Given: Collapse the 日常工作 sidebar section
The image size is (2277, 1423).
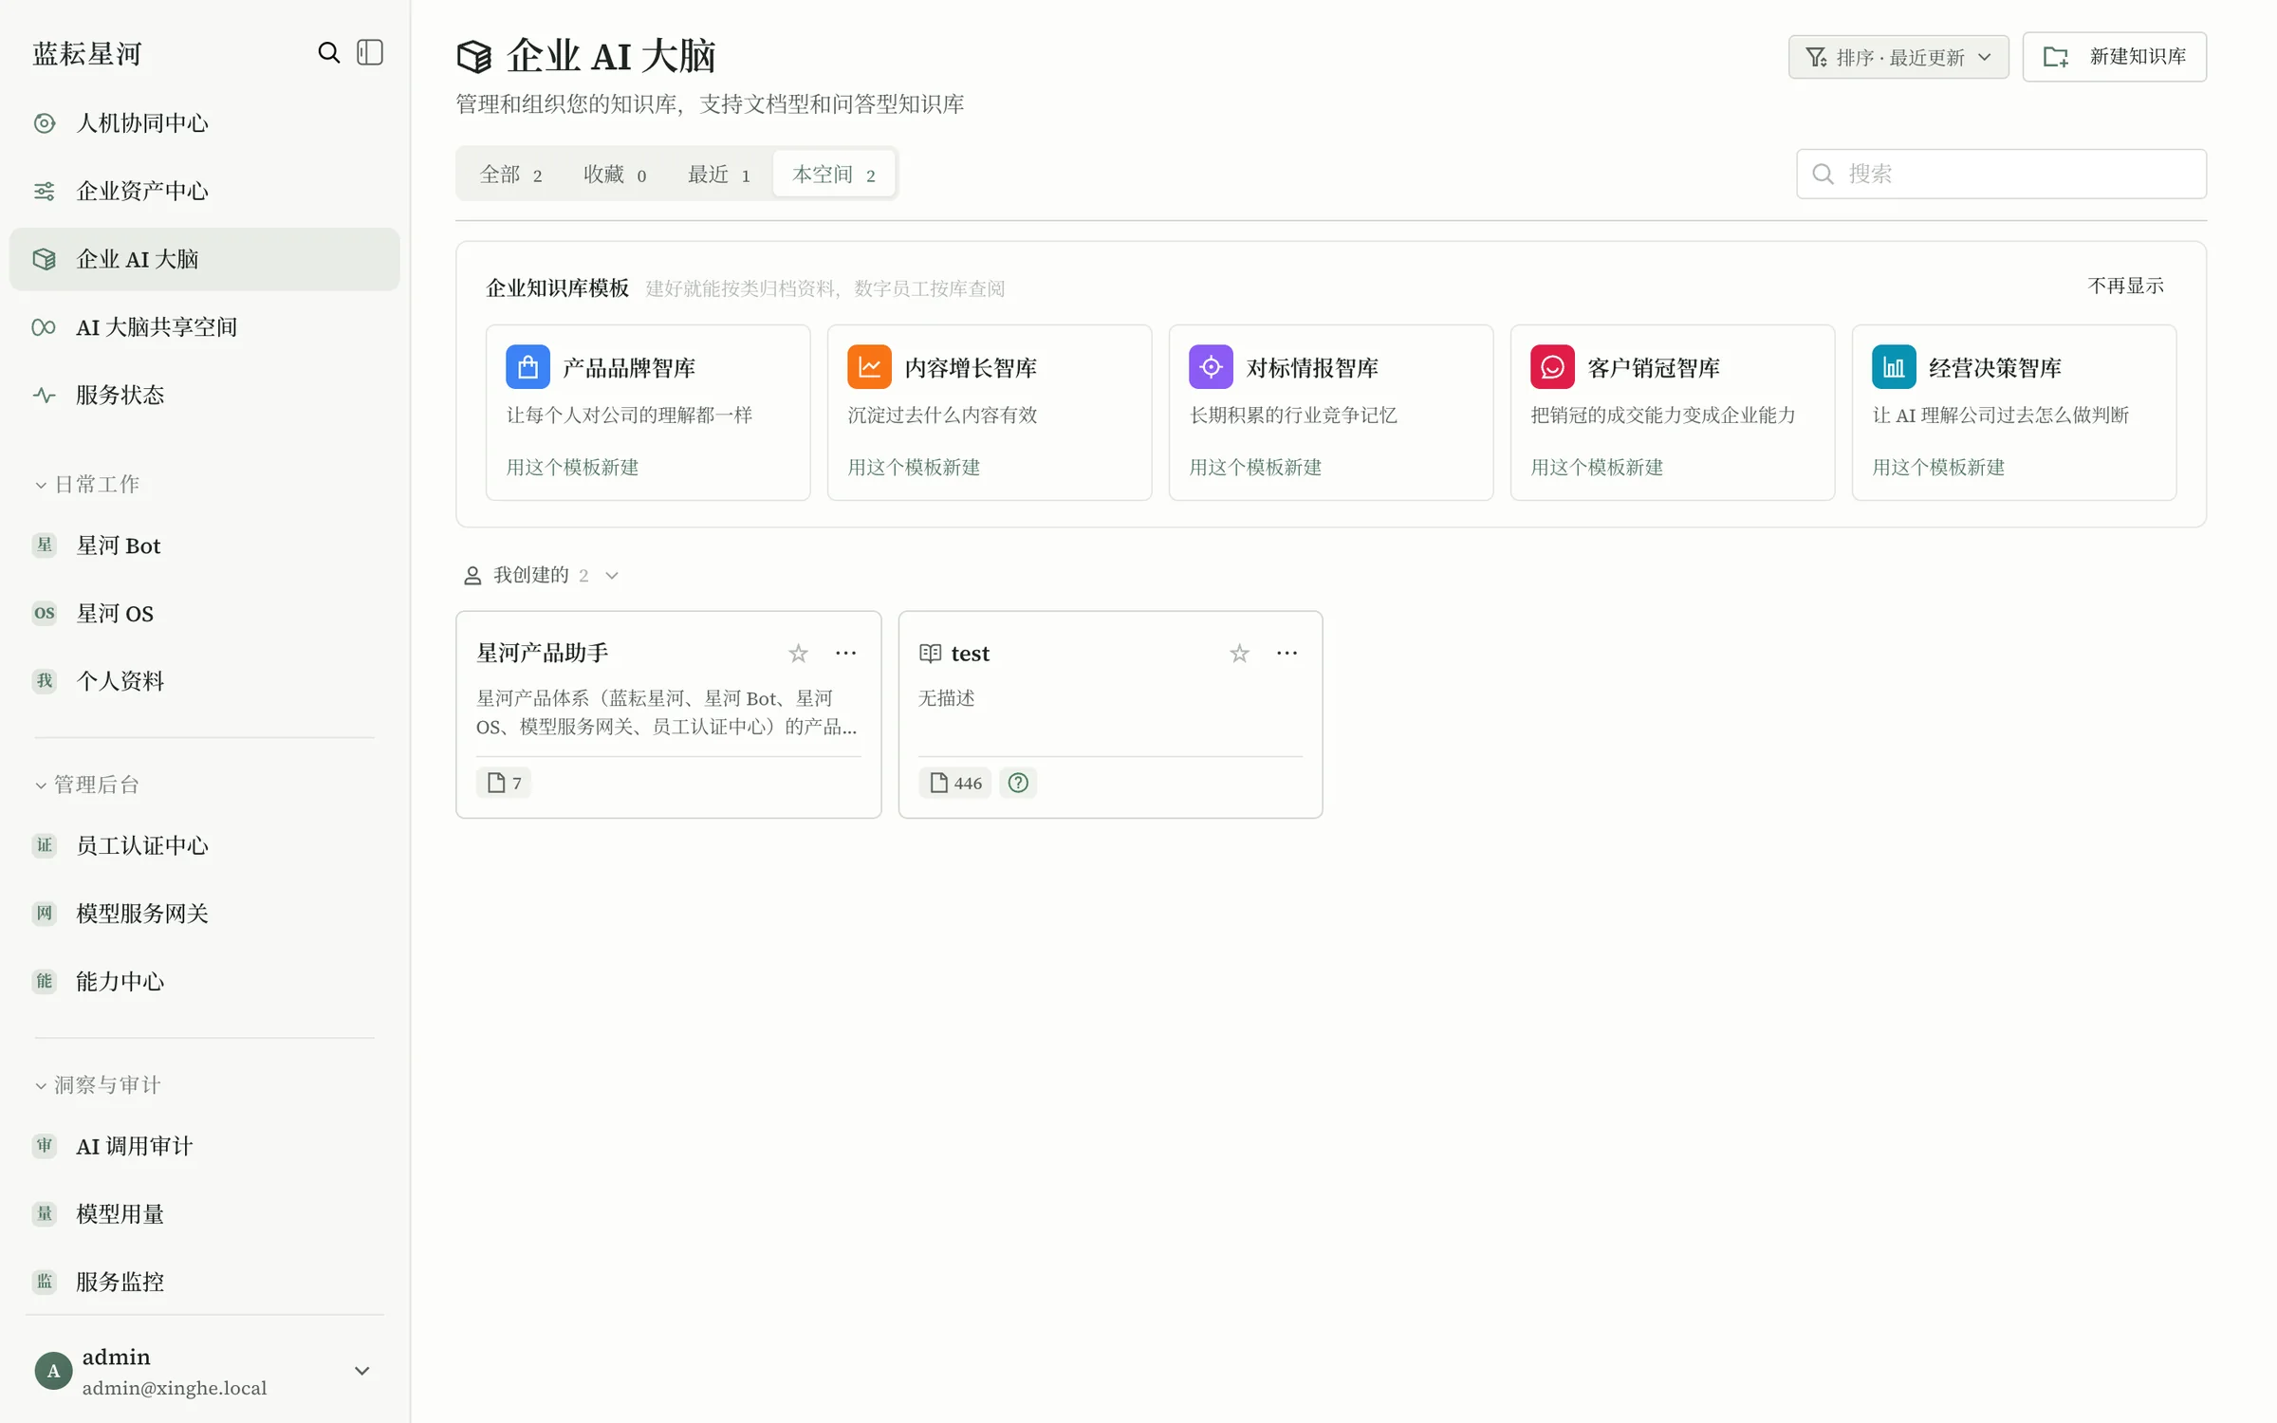Looking at the screenshot, I should pyautogui.click(x=87, y=485).
